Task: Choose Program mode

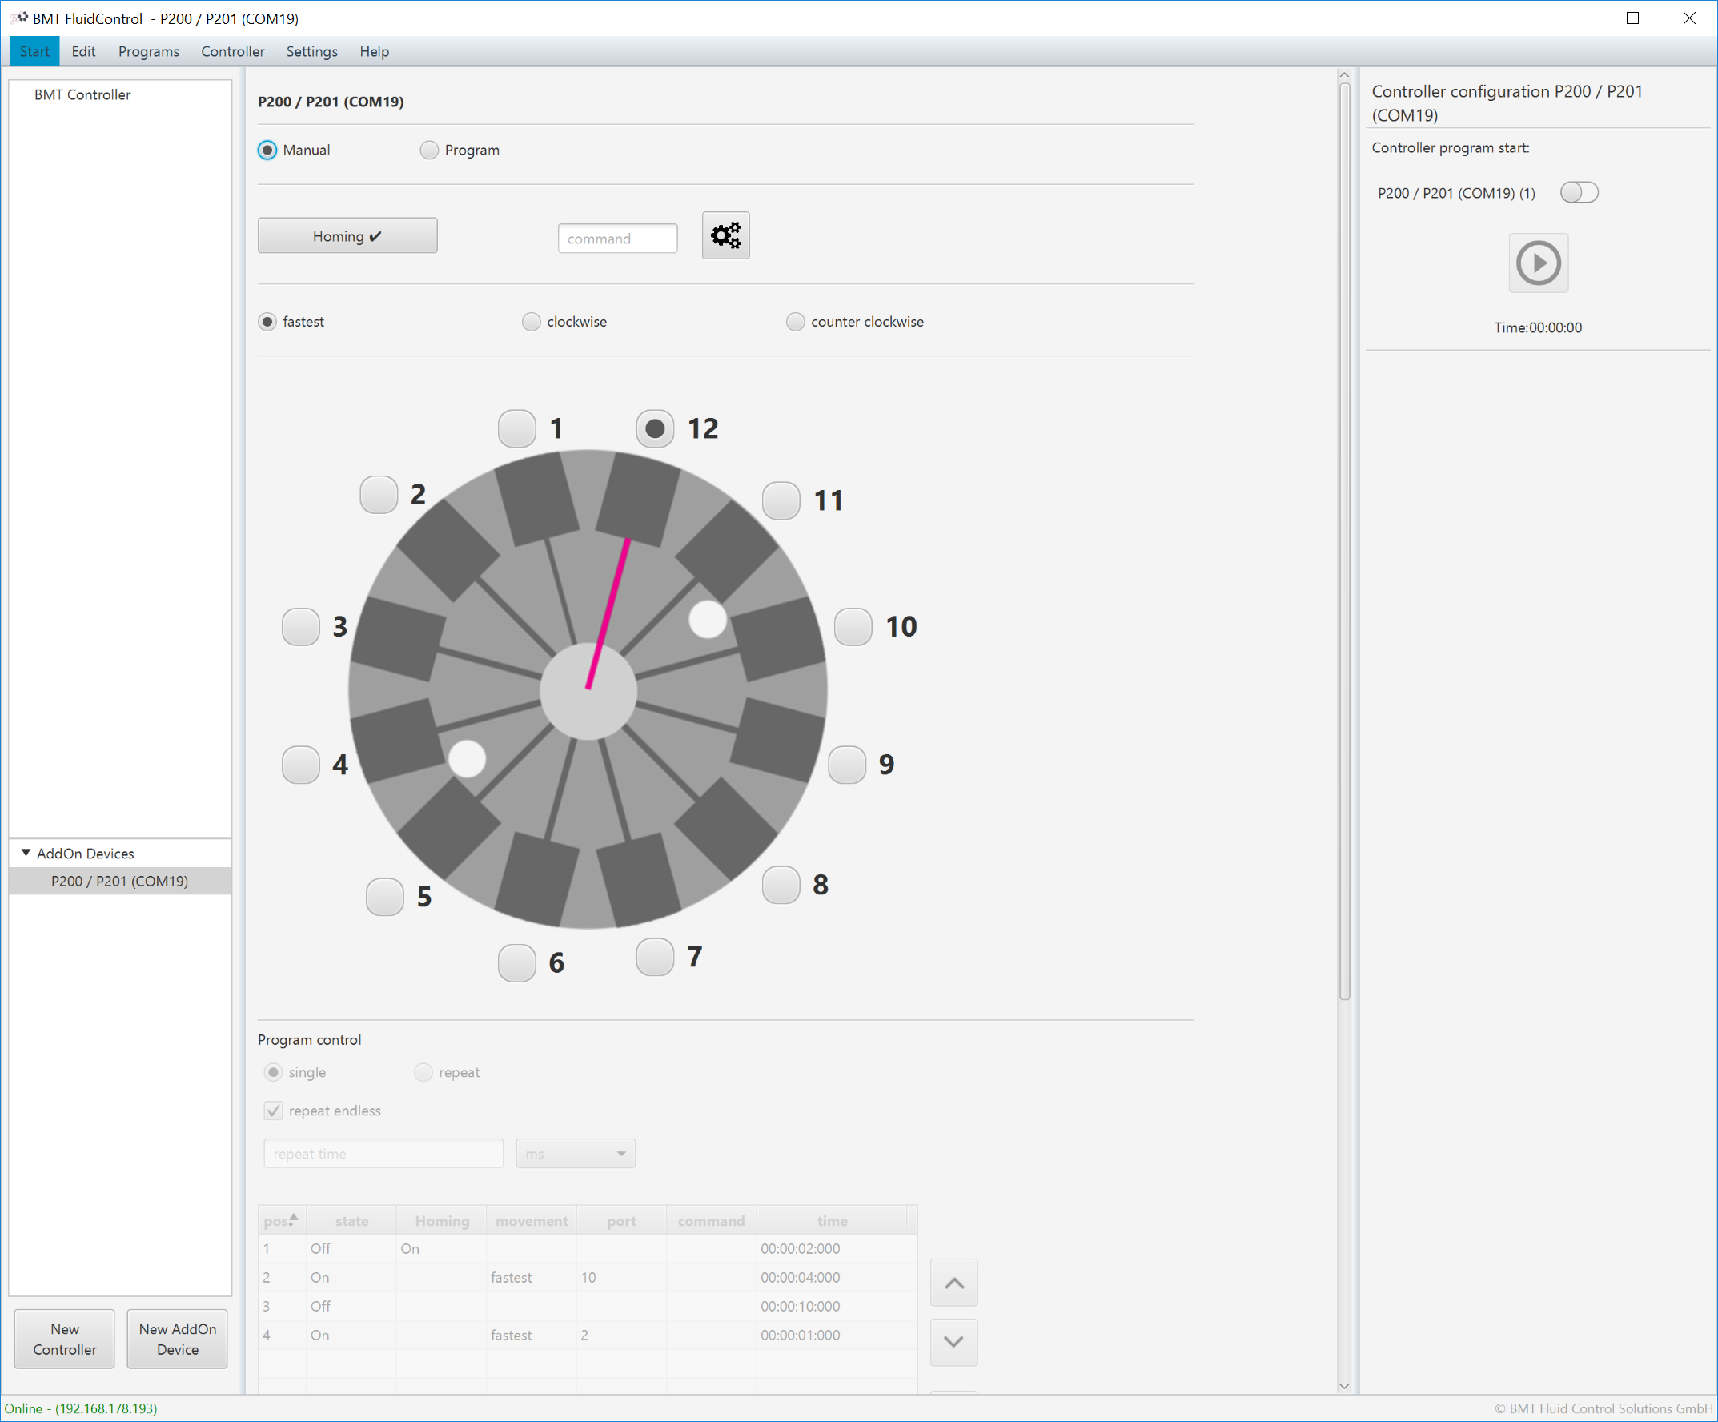Action: (x=428, y=150)
